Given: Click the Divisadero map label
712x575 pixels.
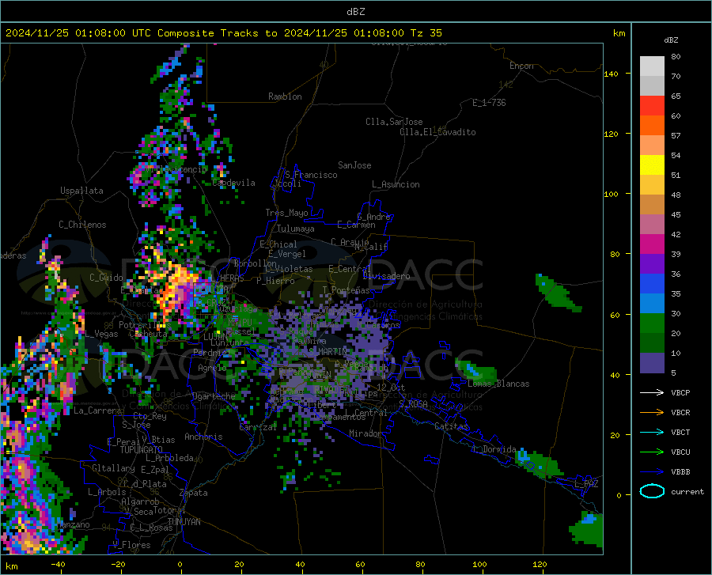Looking at the screenshot, I should tap(386, 276).
